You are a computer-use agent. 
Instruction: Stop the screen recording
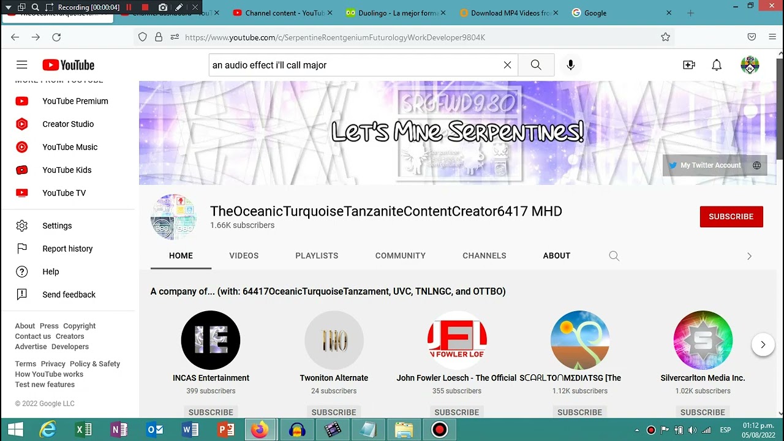click(x=145, y=7)
